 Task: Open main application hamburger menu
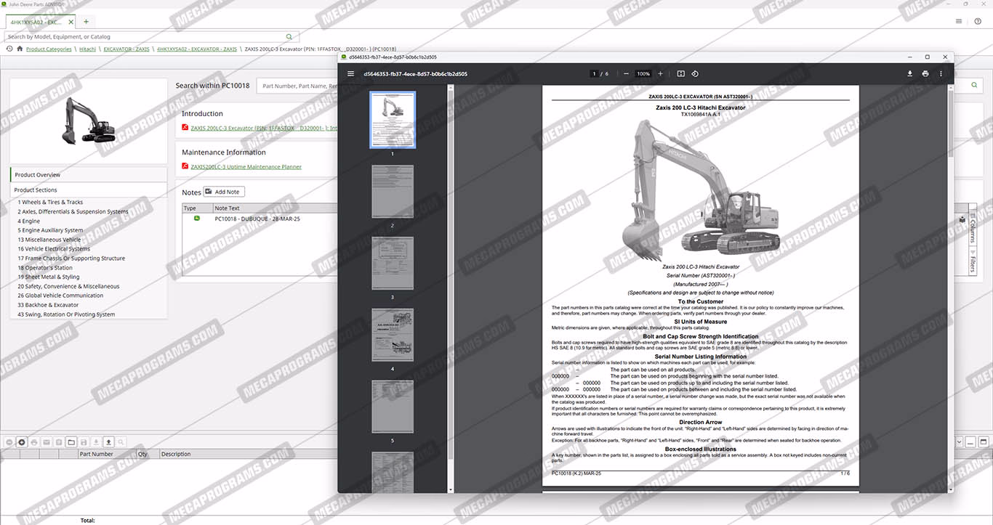coord(959,22)
